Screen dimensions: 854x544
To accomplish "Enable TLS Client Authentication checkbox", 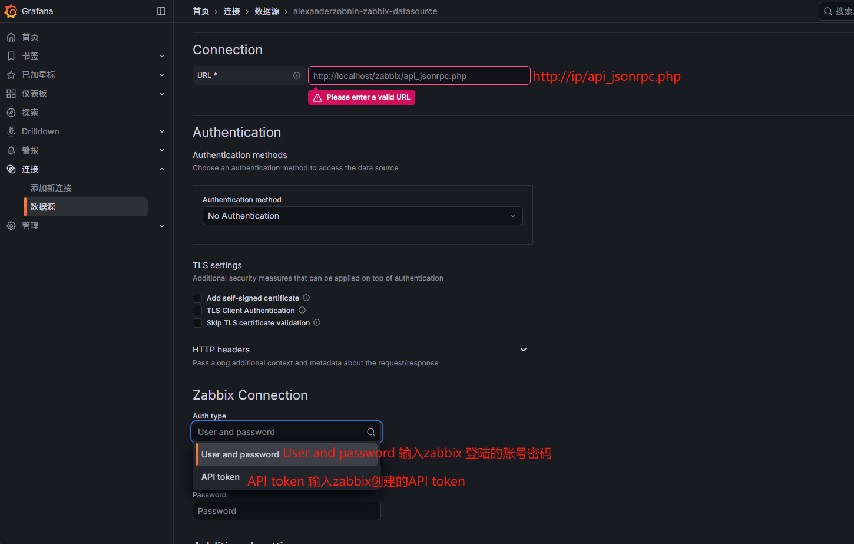I will click(x=197, y=311).
